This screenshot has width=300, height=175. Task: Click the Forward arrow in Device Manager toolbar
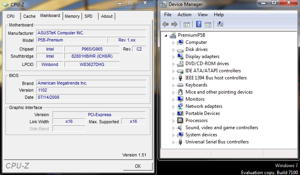(174, 24)
